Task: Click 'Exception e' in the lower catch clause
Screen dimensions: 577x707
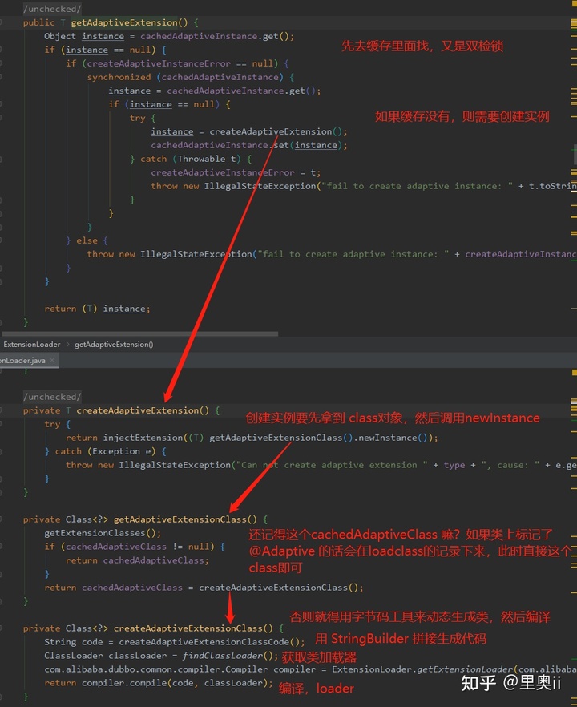Action: [x=121, y=451]
